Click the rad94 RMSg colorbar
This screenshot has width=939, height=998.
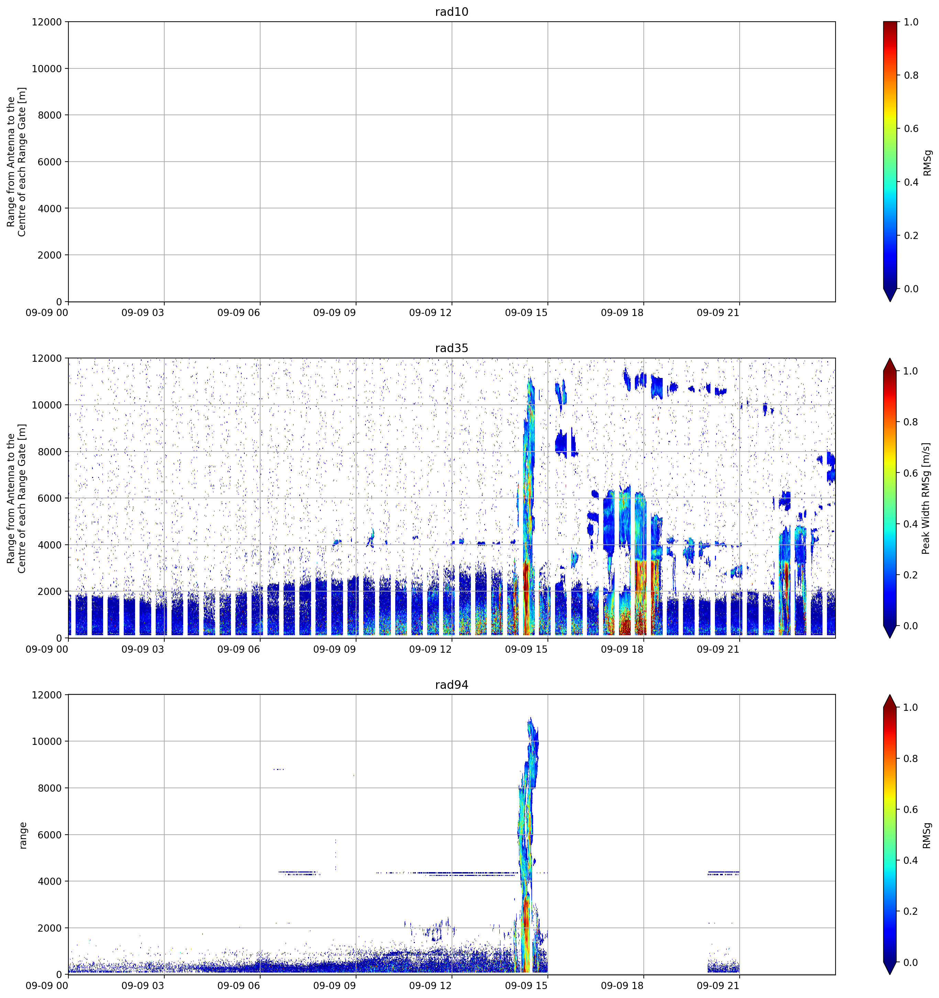(890, 834)
